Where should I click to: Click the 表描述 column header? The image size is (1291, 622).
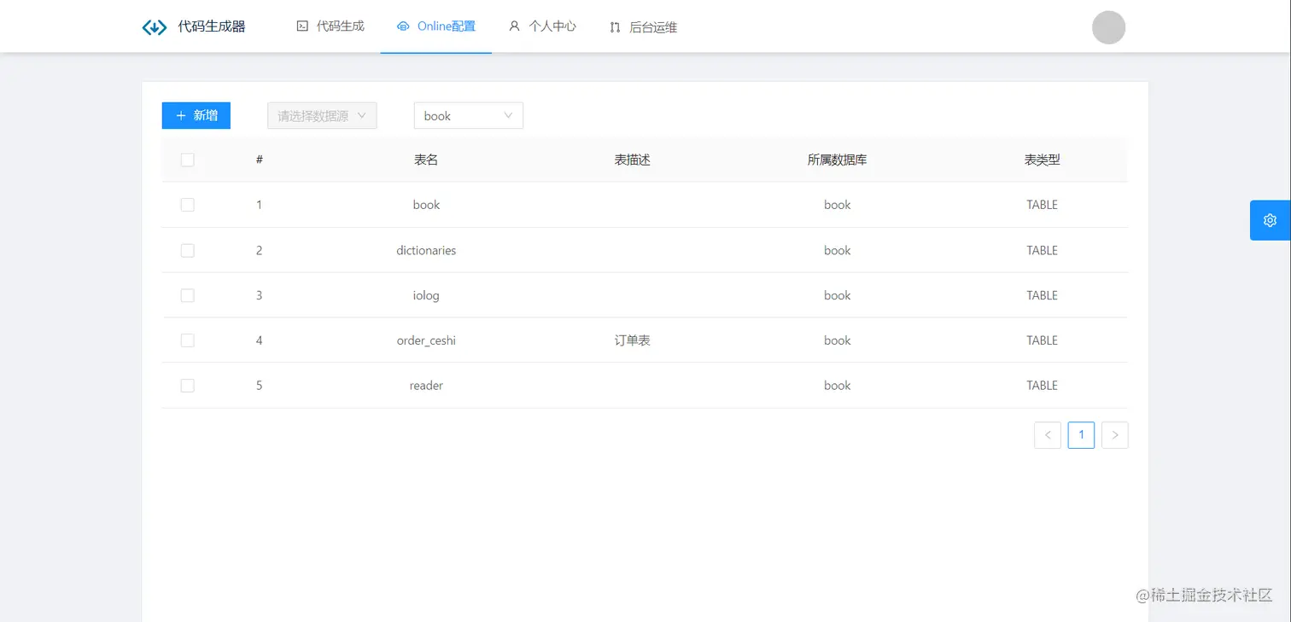(x=633, y=160)
